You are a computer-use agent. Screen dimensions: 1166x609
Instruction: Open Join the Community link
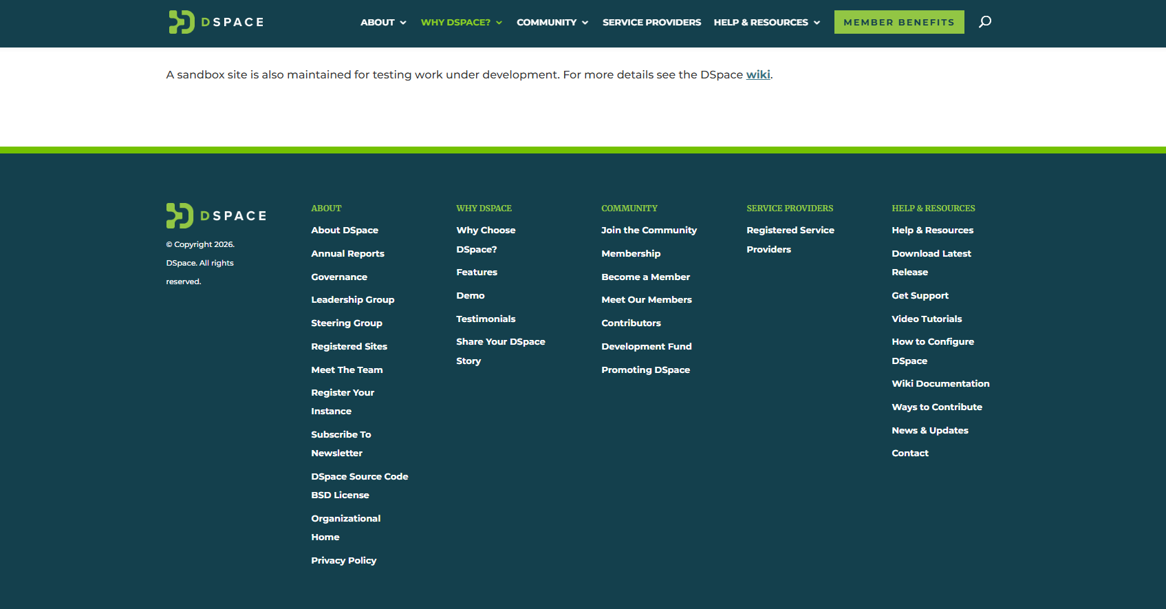(649, 230)
